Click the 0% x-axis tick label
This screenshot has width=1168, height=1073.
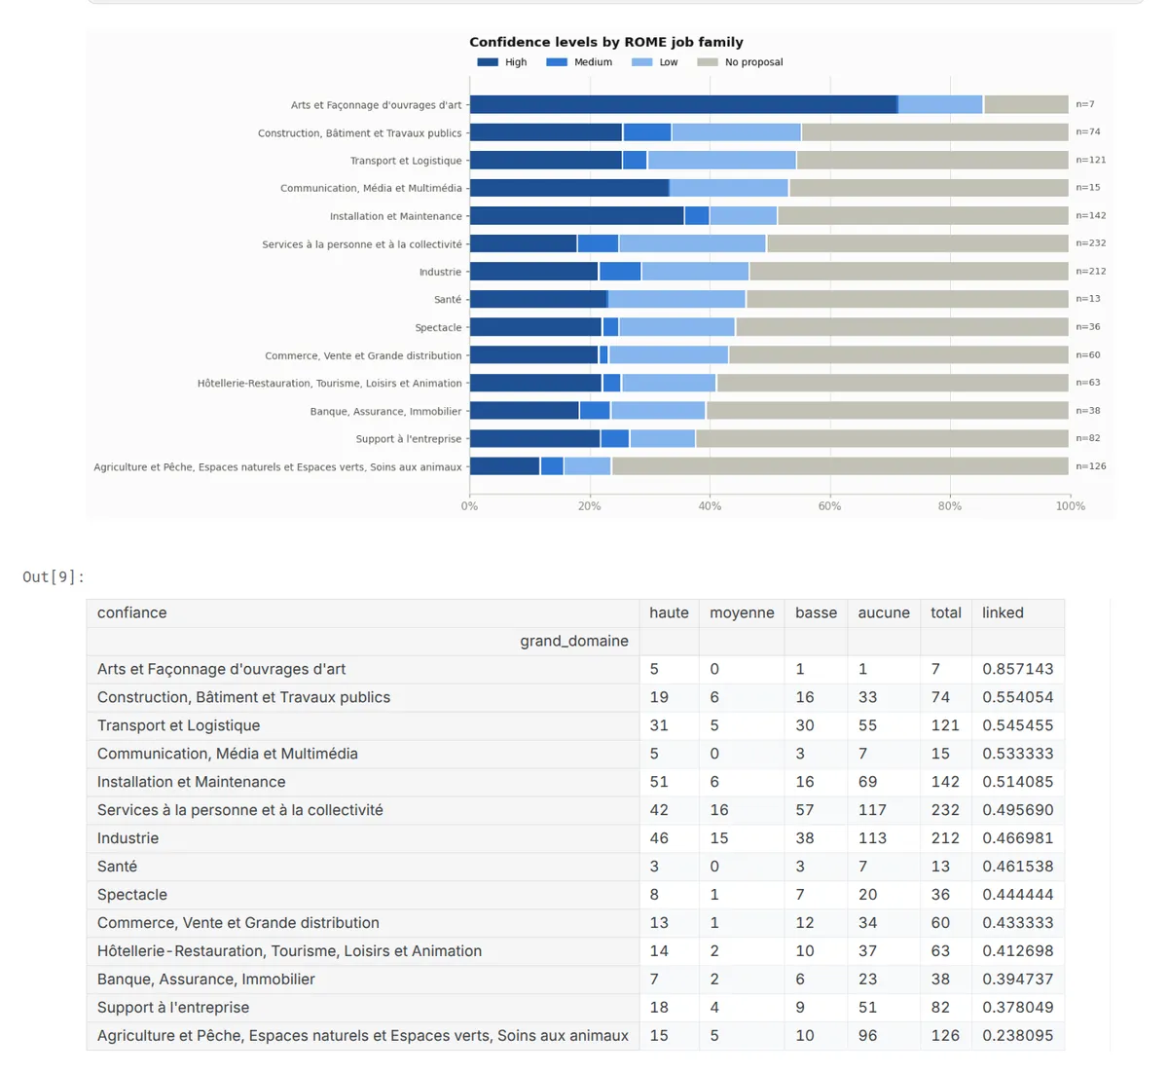point(469,506)
